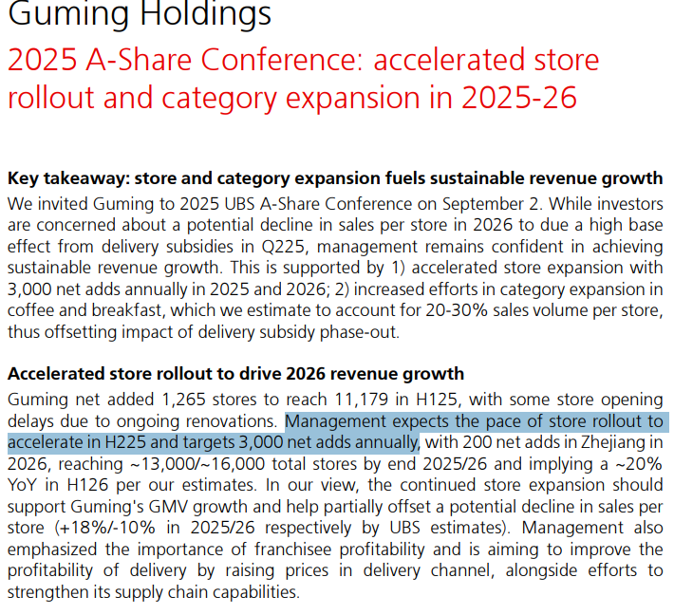Viewport: 674px width, 615px height.
Task: Click the line starting 'profitability of delivery by raising prices'
Action: pyautogui.click(x=335, y=570)
